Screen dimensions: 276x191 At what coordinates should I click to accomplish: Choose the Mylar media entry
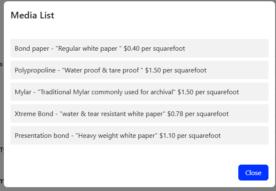(x=139, y=92)
